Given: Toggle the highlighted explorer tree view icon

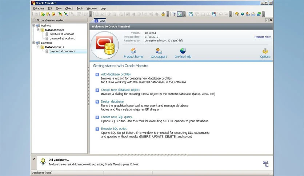Looking at the screenshot, I should pyautogui.click(x=180, y=14).
